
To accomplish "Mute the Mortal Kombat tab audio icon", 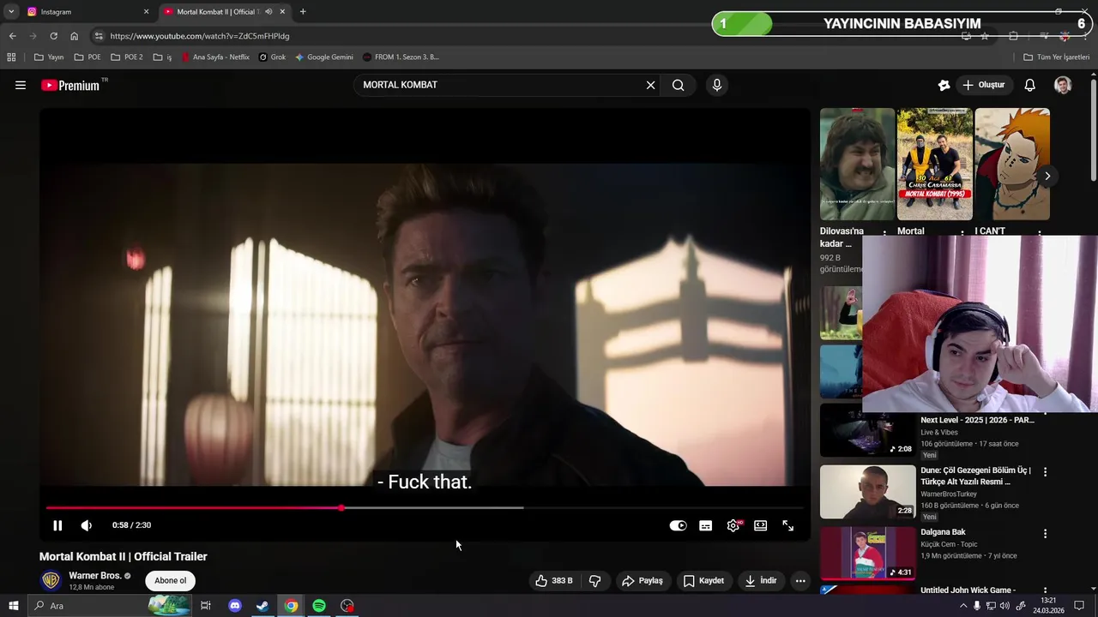I will 268,12.
